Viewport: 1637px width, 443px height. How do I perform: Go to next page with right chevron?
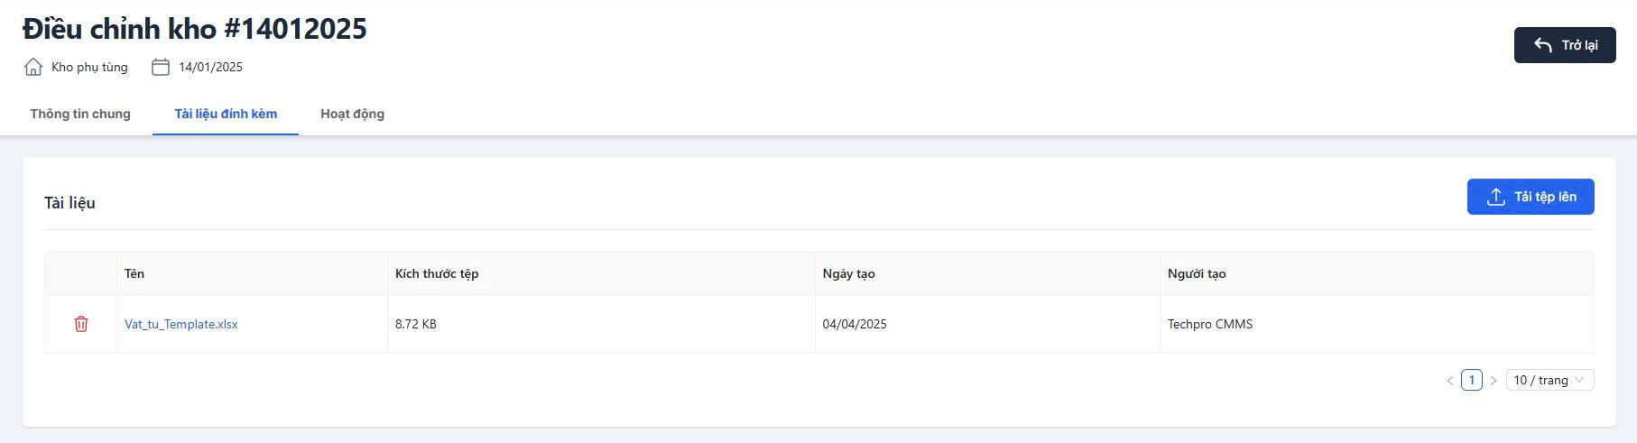(x=1494, y=381)
